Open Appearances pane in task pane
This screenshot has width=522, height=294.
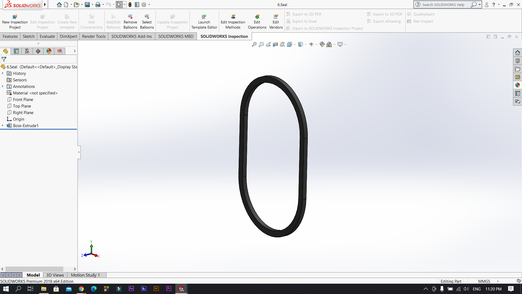pyautogui.click(x=517, y=85)
